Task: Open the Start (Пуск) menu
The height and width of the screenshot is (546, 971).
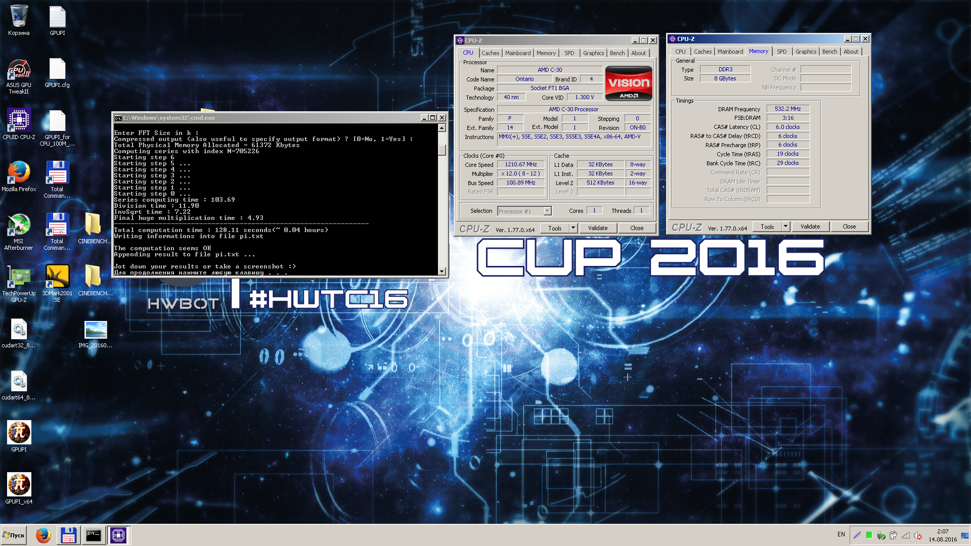Action: 14,535
